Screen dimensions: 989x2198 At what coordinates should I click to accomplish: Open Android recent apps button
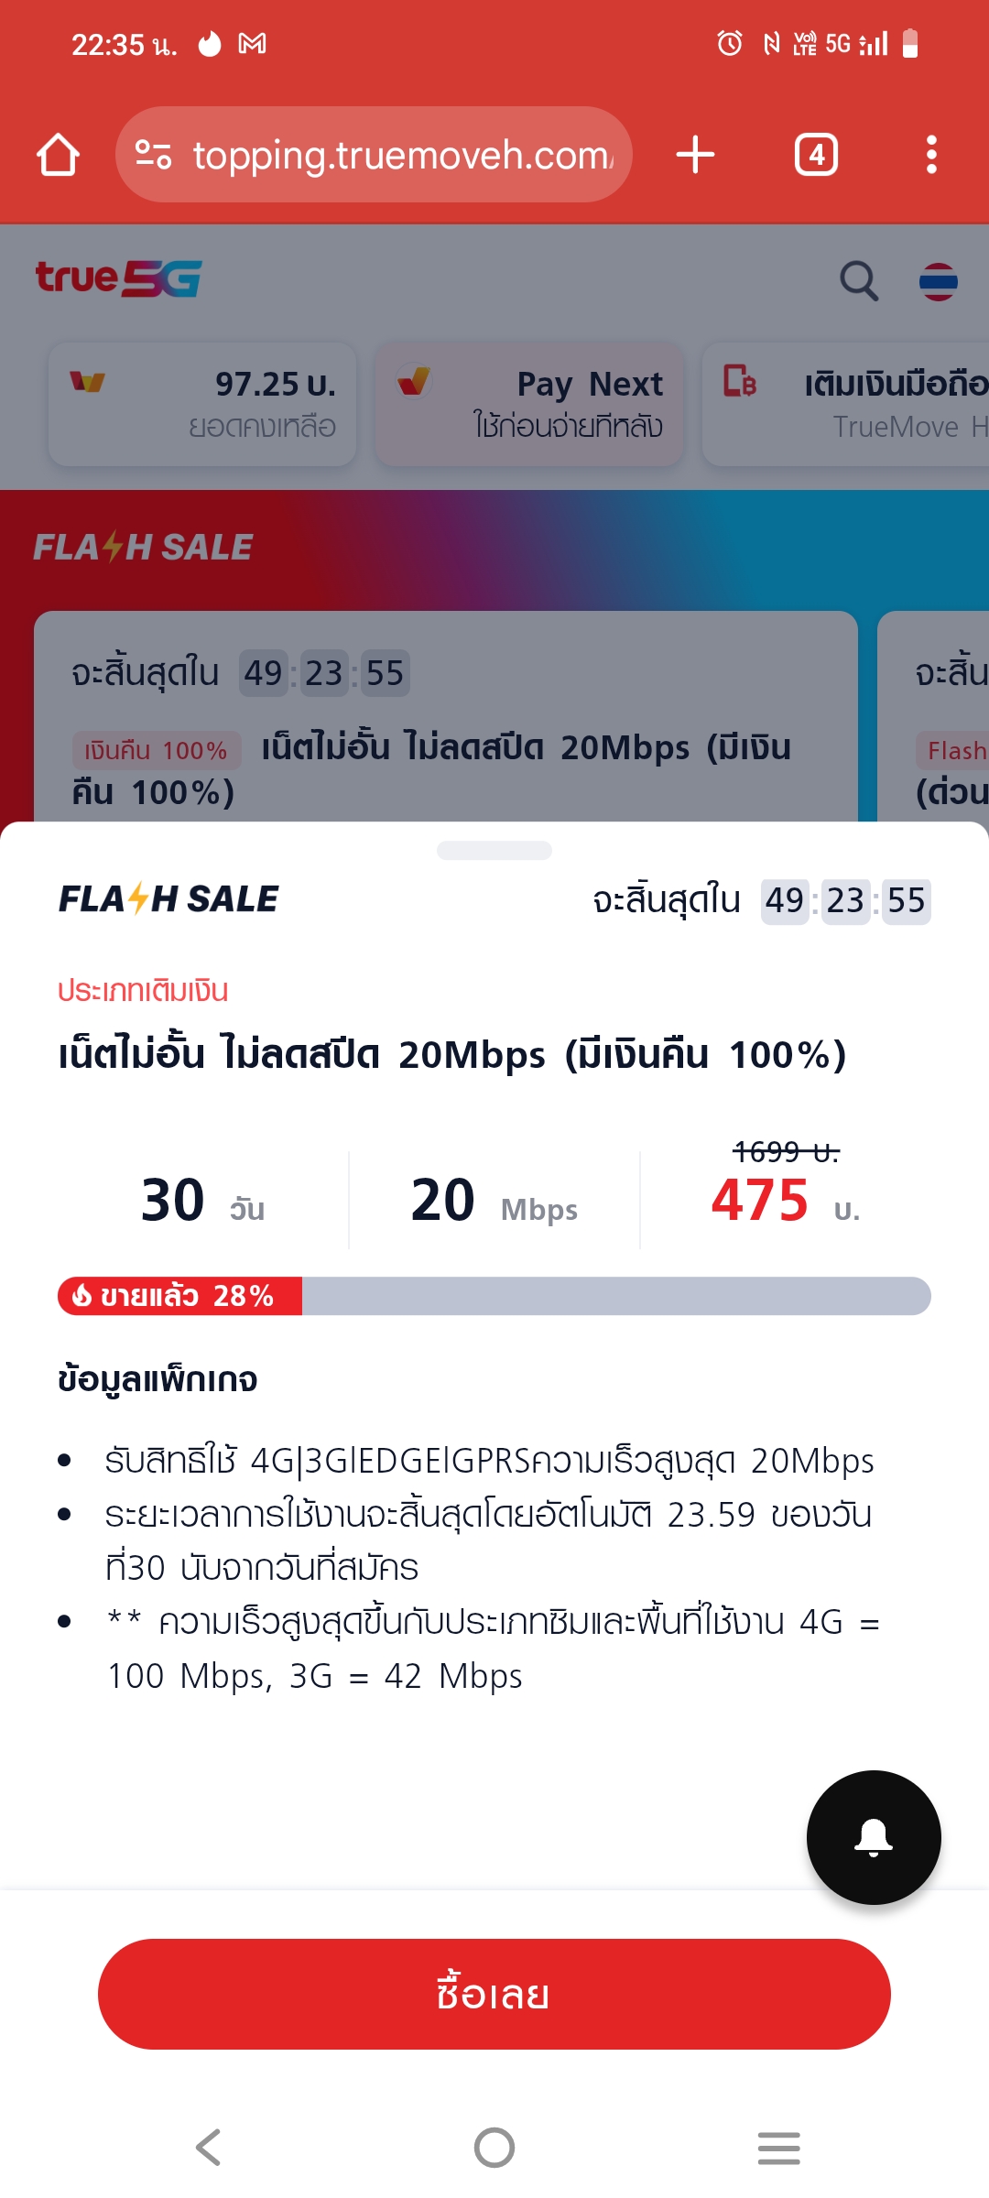click(779, 2147)
